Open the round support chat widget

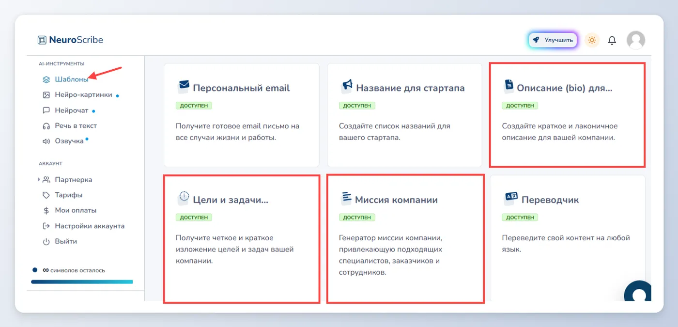(x=637, y=292)
